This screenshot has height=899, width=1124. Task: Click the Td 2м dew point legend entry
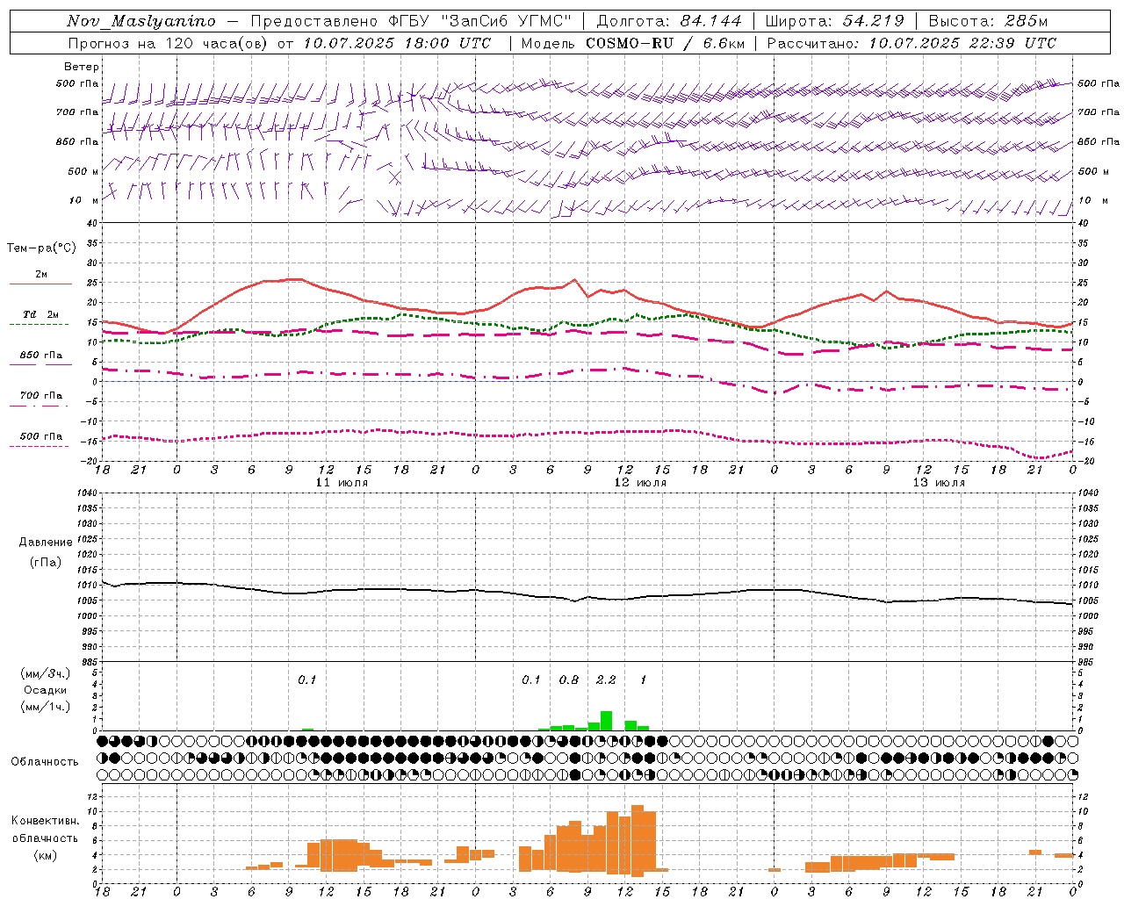tap(40, 314)
